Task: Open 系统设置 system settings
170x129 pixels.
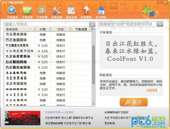Action: (x=57, y=12)
